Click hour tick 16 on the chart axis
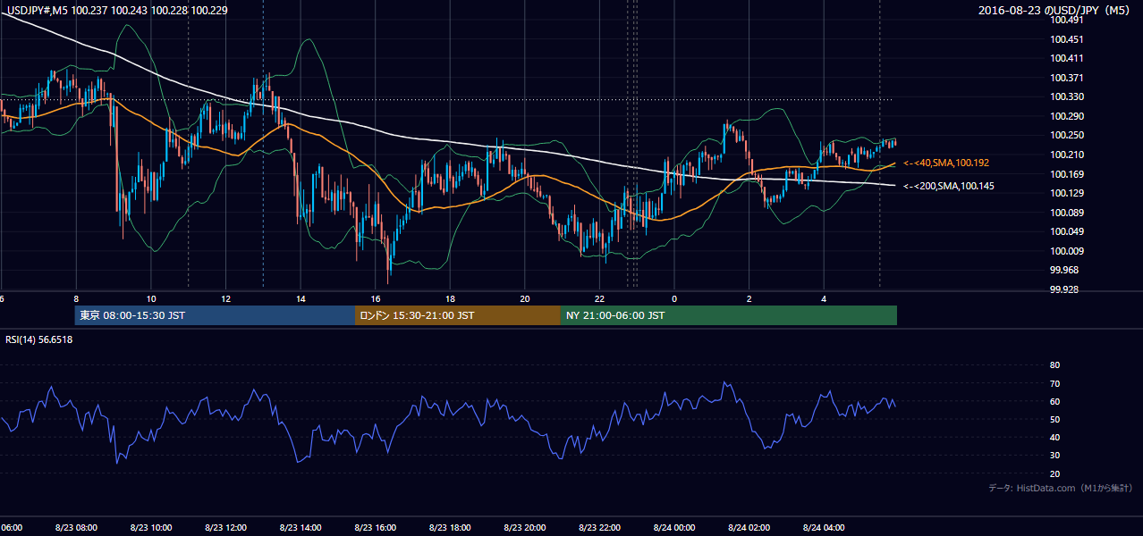This screenshot has height=536, width=1143. (x=376, y=298)
